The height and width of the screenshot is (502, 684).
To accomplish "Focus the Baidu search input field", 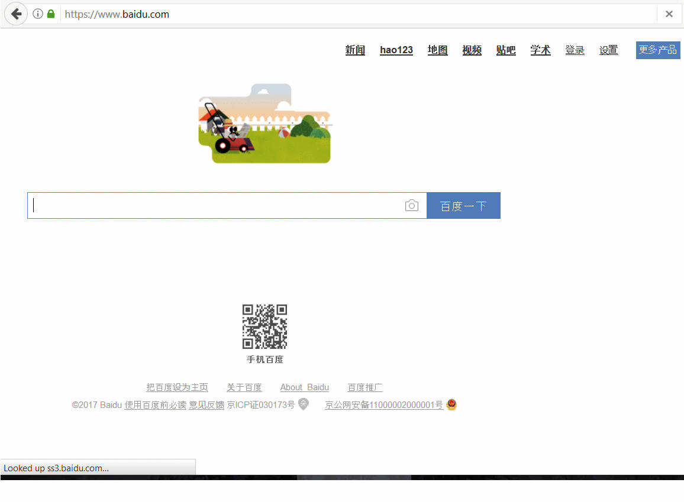I will [x=227, y=205].
